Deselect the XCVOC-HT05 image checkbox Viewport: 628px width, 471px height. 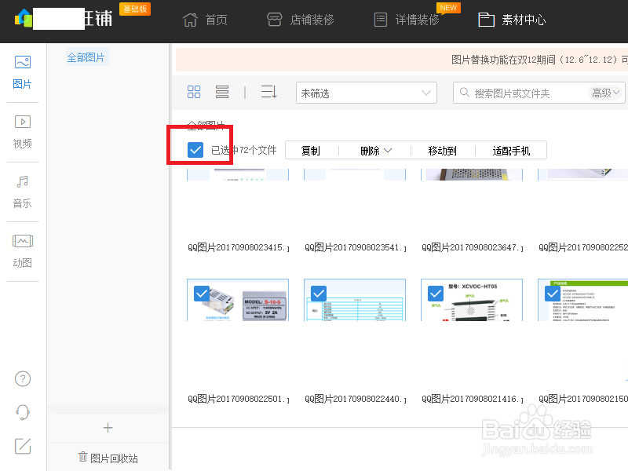[x=436, y=294]
